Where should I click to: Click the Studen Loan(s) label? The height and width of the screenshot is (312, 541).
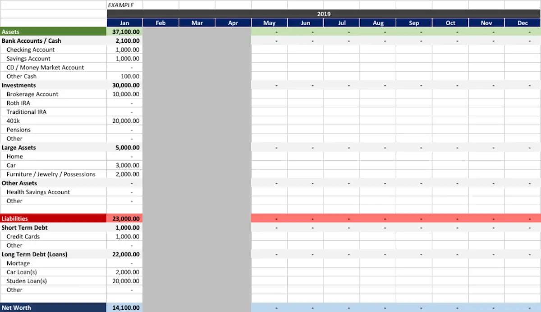click(x=27, y=281)
